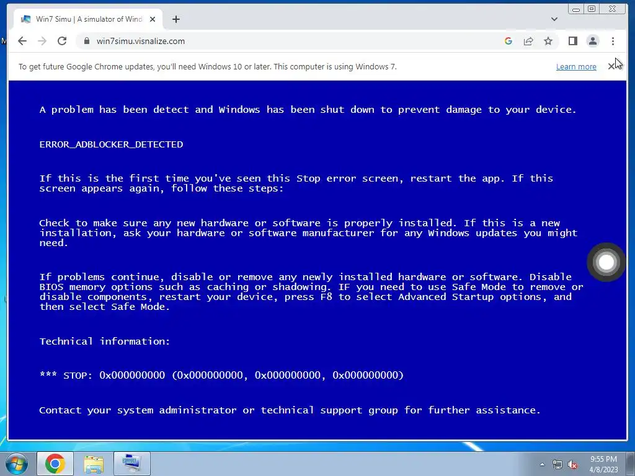The height and width of the screenshot is (476, 635).
Task: Click the forward navigation arrow
Action: click(42, 41)
